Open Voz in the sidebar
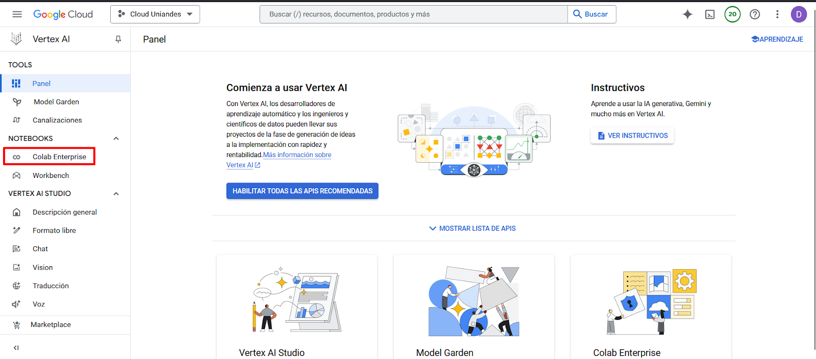 coord(65,304)
